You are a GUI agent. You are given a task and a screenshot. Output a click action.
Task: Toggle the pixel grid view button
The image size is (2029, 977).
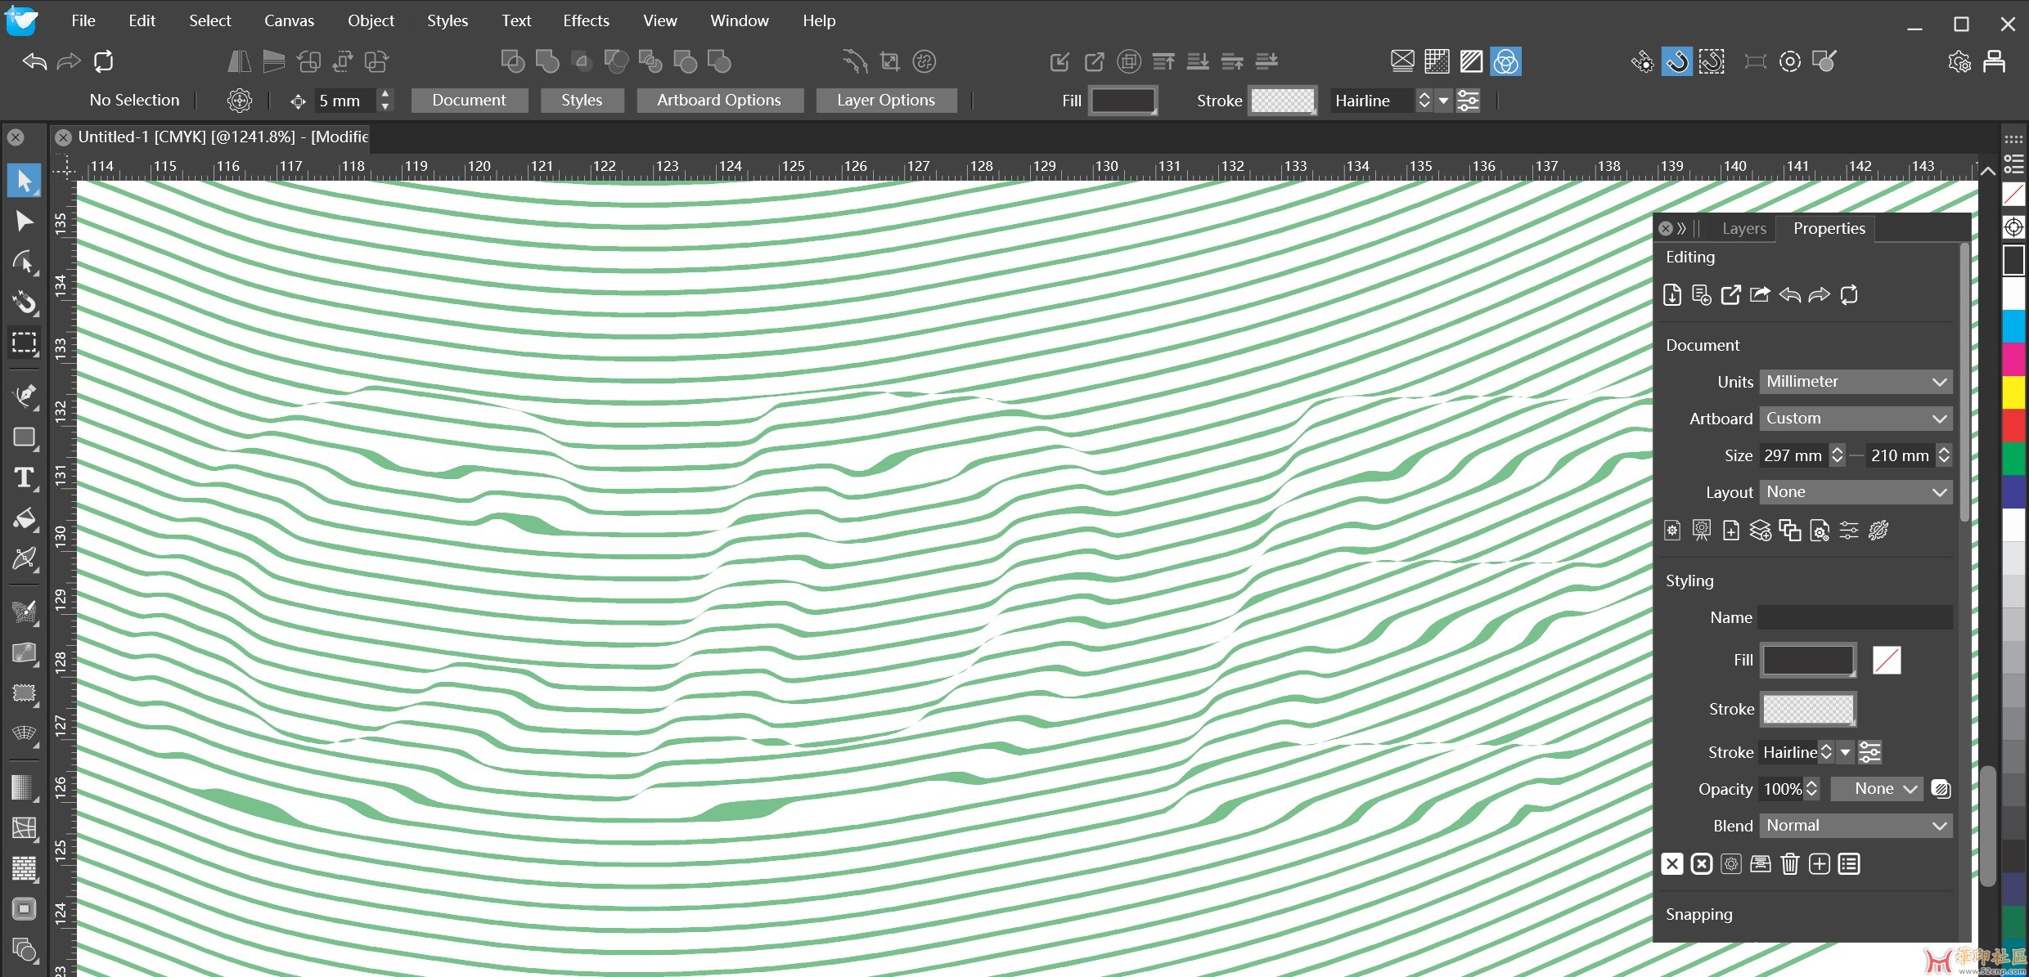(x=1437, y=61)
